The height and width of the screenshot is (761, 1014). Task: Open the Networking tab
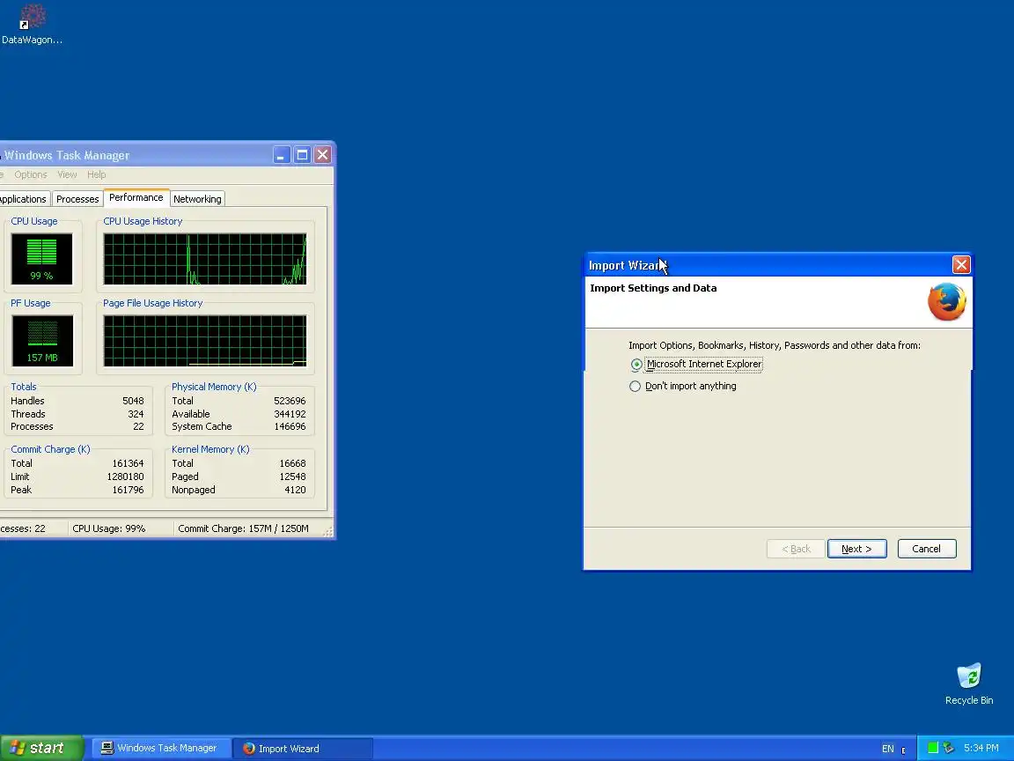pos(197,199)
